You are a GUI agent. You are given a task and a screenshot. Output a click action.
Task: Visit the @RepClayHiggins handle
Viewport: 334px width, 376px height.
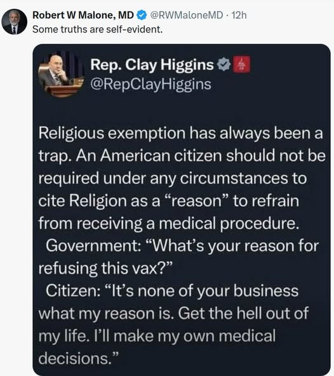coord(150,85)
